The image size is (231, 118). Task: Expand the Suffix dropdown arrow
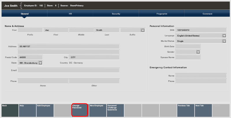coord(143,30)
